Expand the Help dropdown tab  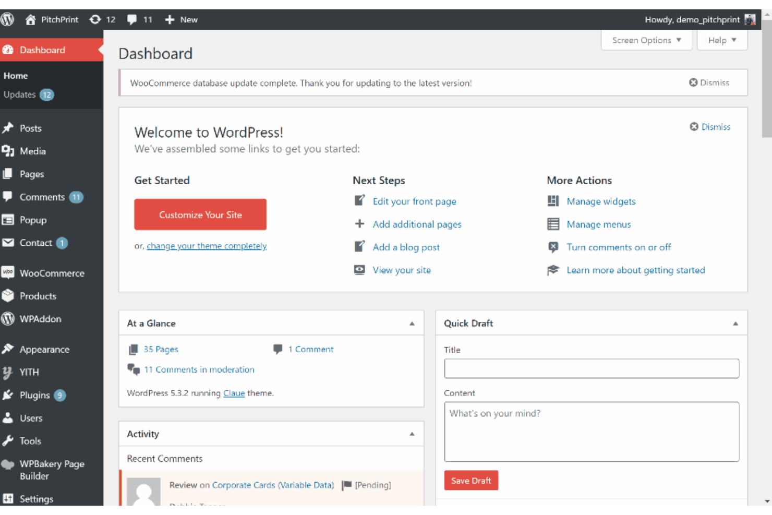pyautogui.click(x=722, y=40)
